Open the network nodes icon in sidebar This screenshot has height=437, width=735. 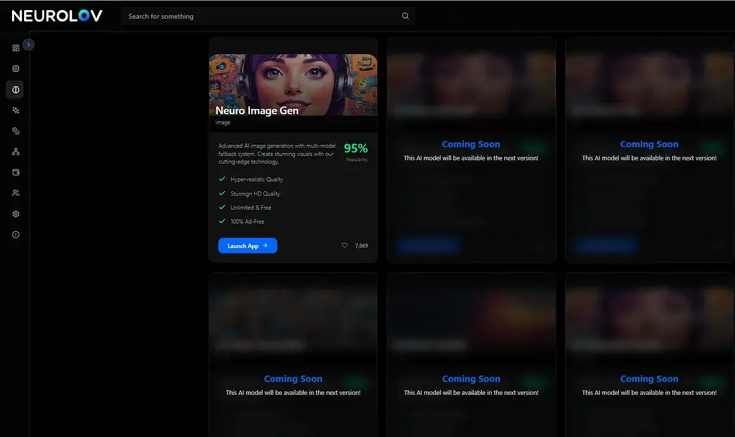[15, 152]
